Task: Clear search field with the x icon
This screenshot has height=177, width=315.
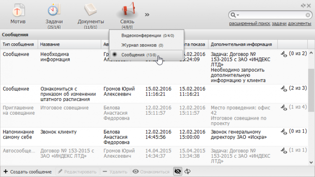Action: coord(307,15)
